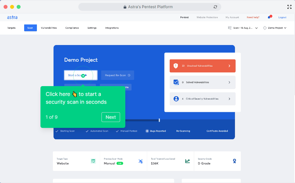Switch to the Compliance tab
Image resolution: width=295 pixels, height=183 pixels.
[72, 28]
